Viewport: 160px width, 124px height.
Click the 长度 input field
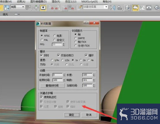coord(87,75)
